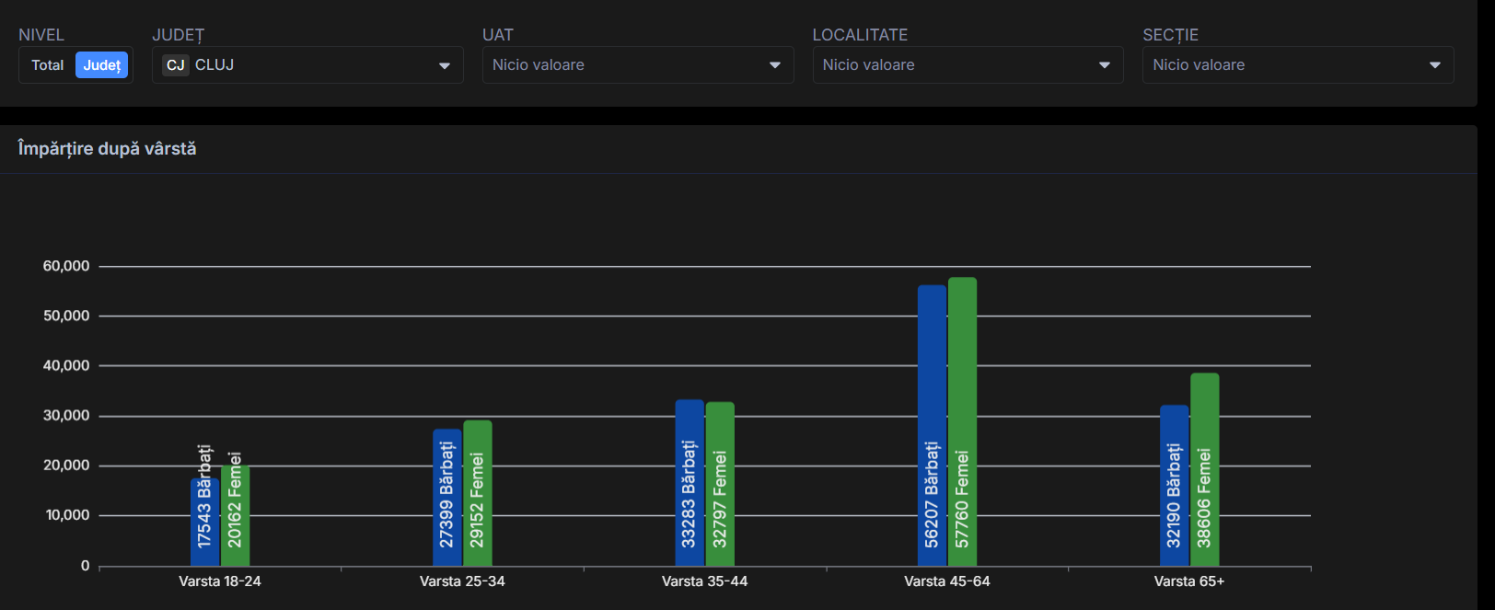Open the Secție dropdown
Screen dimensions: 1495x610
click(x=1298, y=65)
